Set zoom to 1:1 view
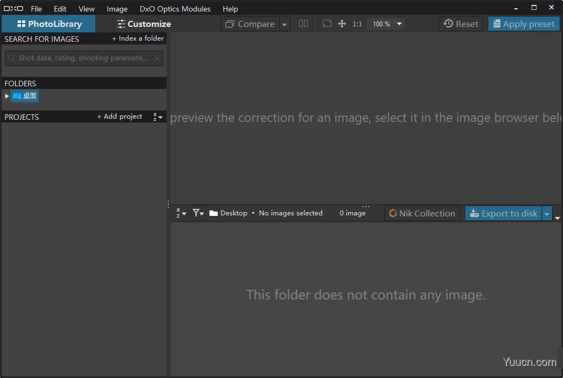The image size is (563, 378). click(356, 24)
